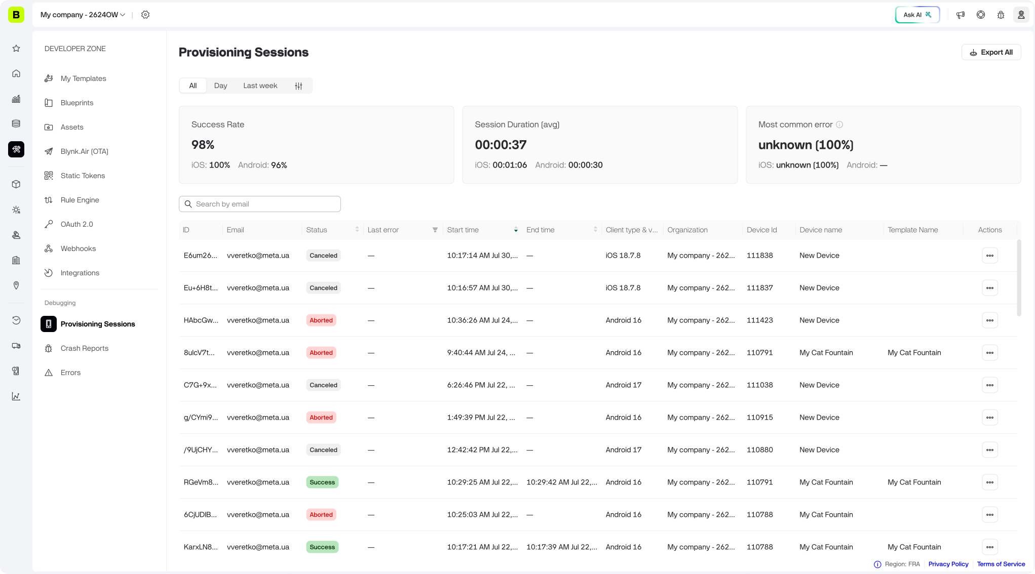Open the user profile icon
This screenshot has height=574, width=1035.
[1021, 15]
